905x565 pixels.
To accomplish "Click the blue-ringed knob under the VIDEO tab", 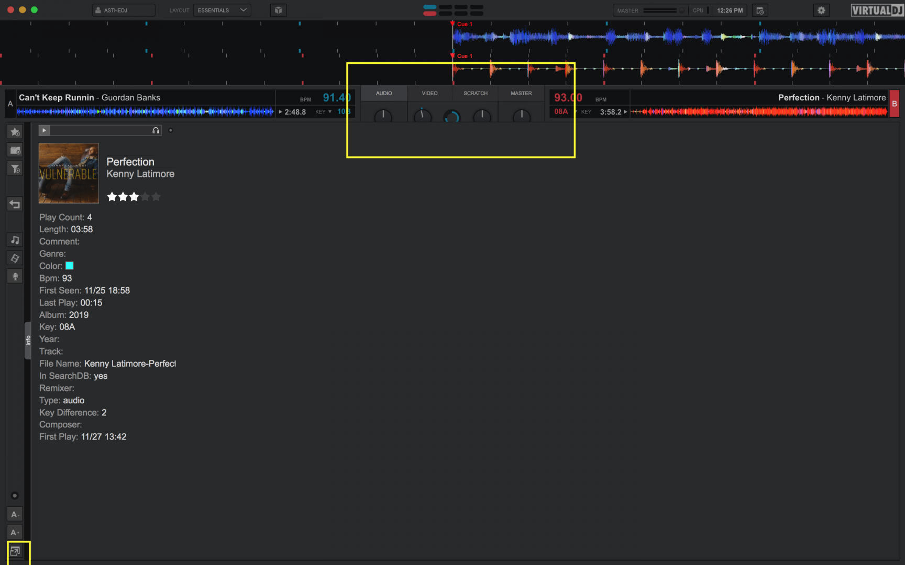I will (452, 117).
